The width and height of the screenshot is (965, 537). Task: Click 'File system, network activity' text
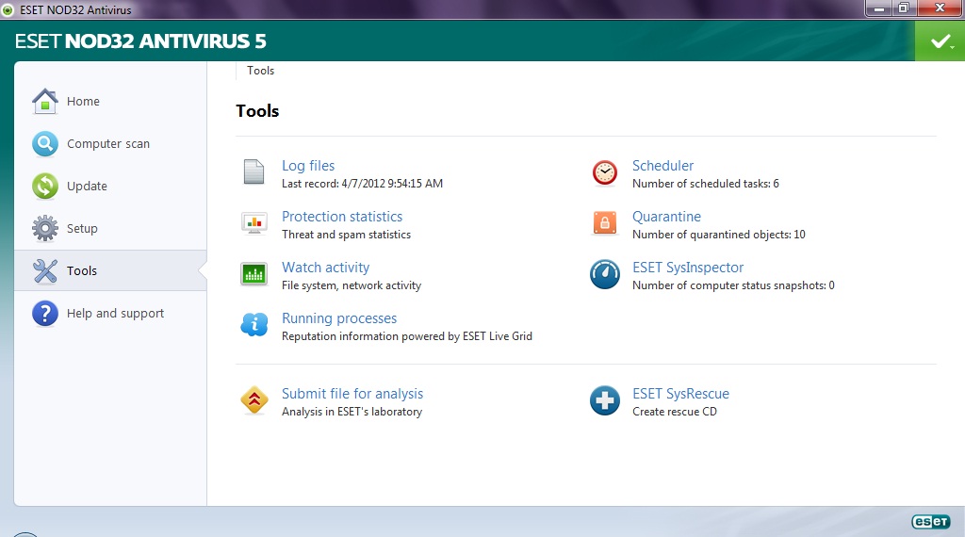(x=352, y=285)
